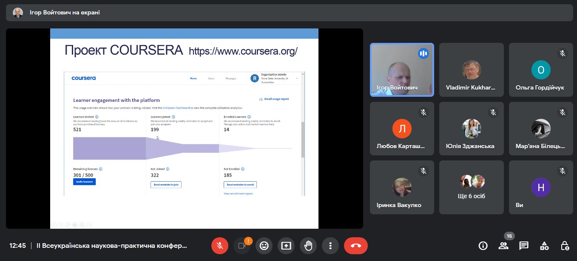
Task: Open the emoji reactions button
Action: click(264, 245)
